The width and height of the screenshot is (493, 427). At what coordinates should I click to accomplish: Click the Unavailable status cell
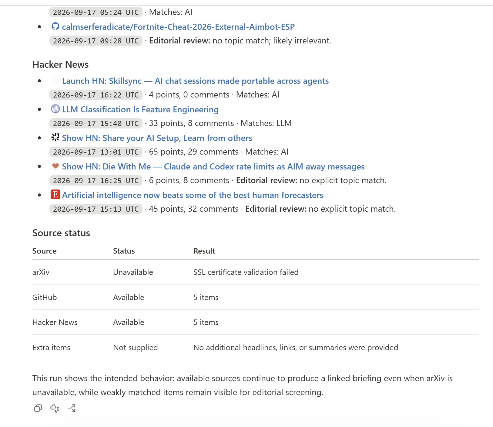click(133, 272)
